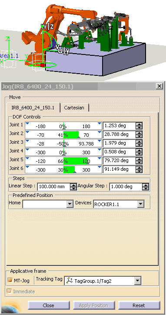Click Joint 1 spinner arrows
This screenshot has width=166, height=315.
(x=139, y=126)
